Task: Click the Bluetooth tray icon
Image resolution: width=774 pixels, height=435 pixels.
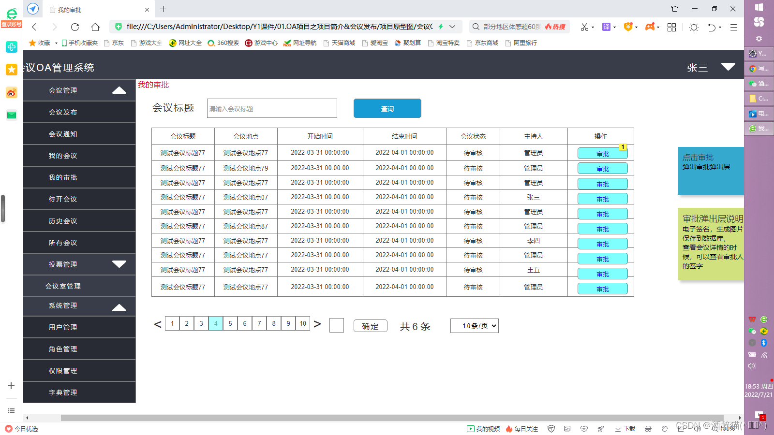Action: pyautogui.click(x=764, y=343)
